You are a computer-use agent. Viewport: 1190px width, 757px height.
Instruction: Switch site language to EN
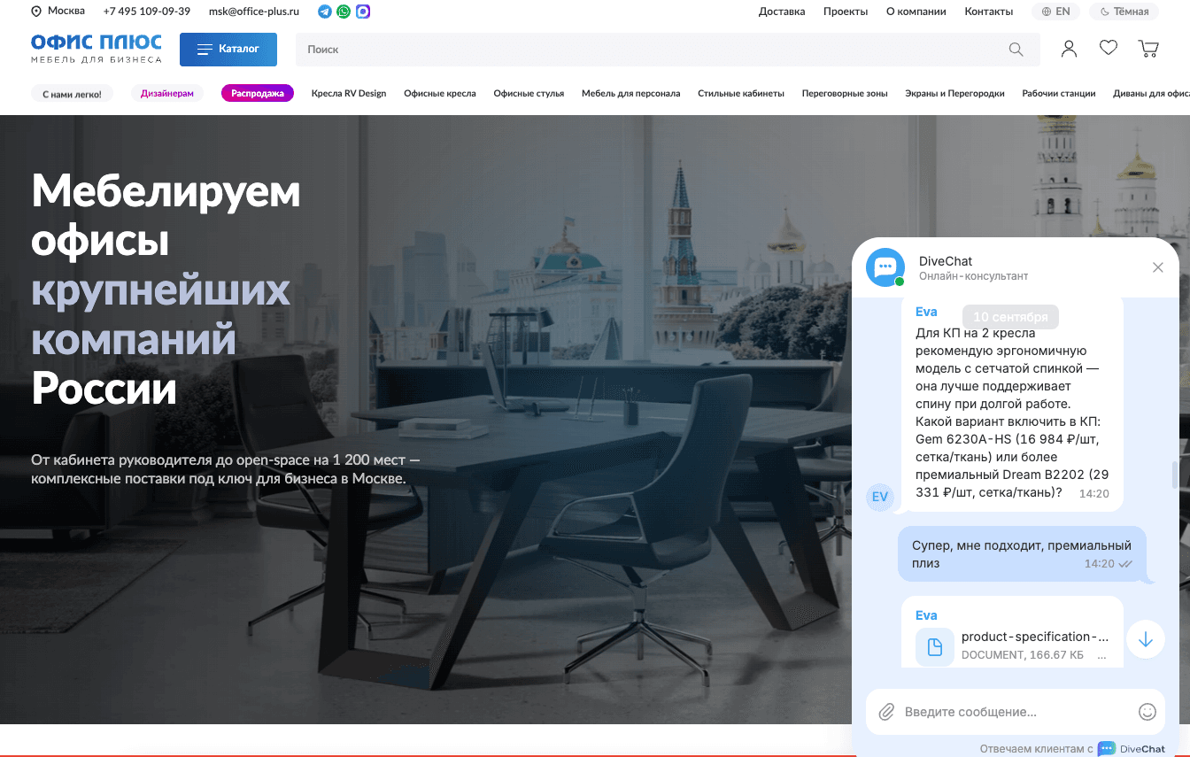(1056, 12)
